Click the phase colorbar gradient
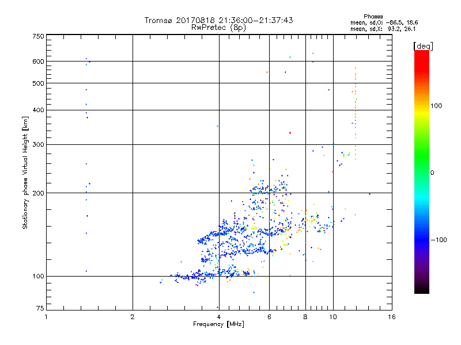 click(x=422, y=172)
